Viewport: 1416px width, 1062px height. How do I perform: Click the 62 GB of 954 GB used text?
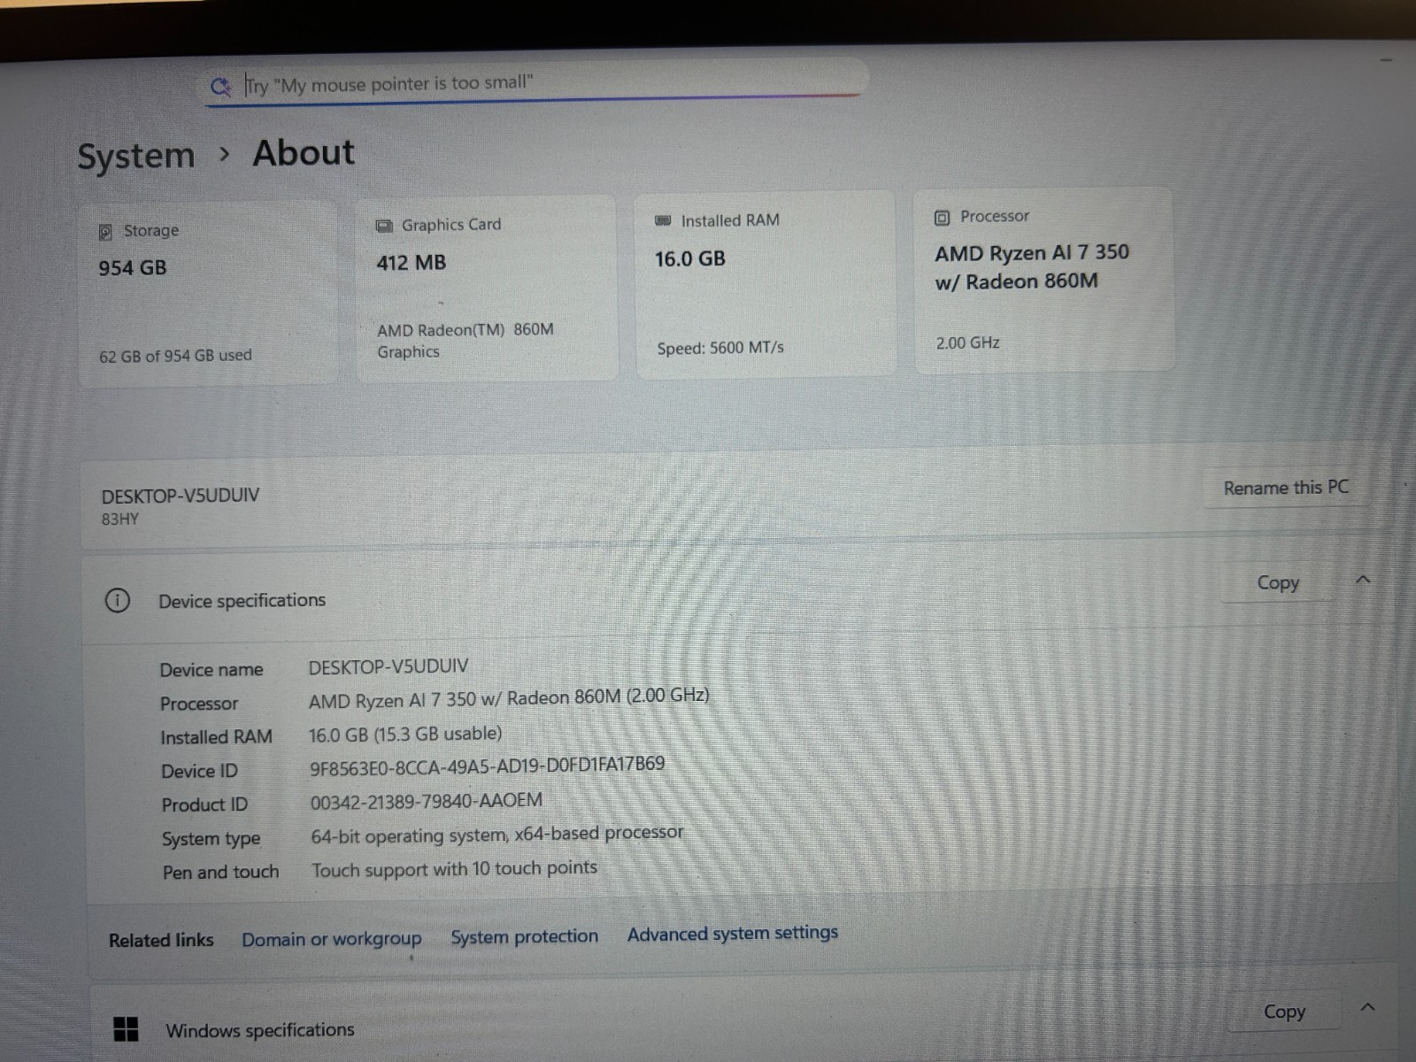[x=175, y=356]
